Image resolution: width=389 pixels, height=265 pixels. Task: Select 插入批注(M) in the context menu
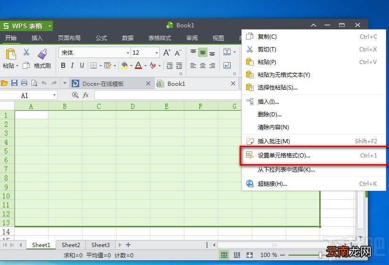point(314,141)
